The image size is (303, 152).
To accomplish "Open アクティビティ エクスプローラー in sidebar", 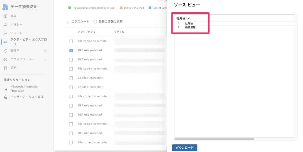I will pos(28,42).
